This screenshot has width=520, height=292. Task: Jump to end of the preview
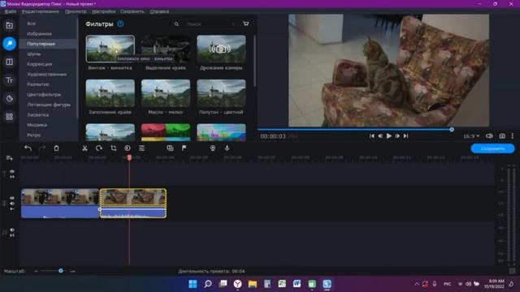point(406,136)
